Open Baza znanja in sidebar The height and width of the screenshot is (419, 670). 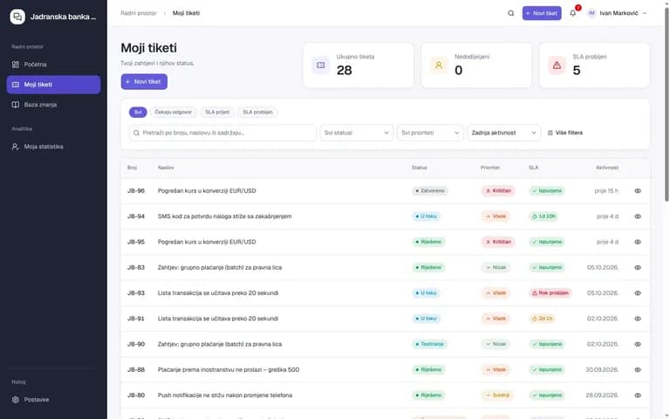tap(53, 105)
